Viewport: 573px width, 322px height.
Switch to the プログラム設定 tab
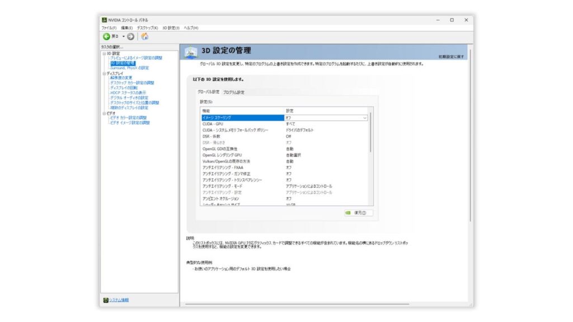click(234, 92)
